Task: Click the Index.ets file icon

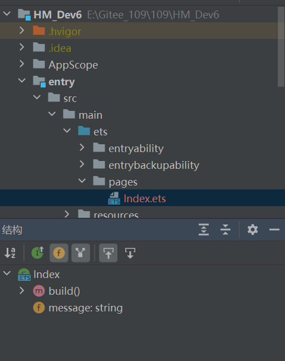Action: coord(114,198)
